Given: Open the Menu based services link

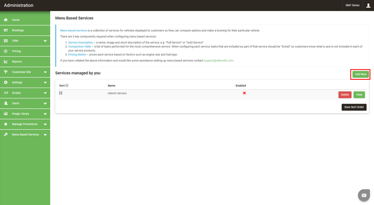Looking at the screenshot, I should point(74,30).
